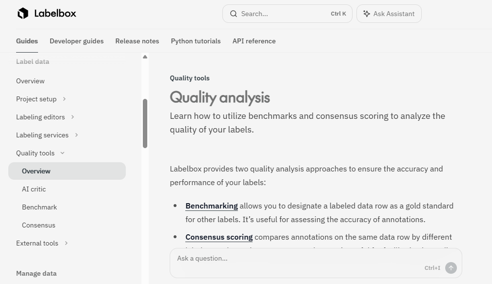Click the Quality analysis heading
492x284 pixels.
pyautogui.click(x=220, y=97)
